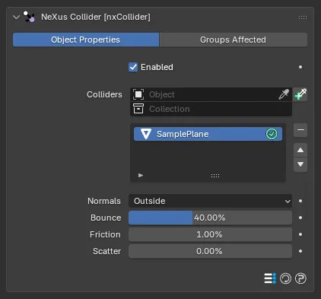The width and height of the screenshot is (321, 299).
Task: Open the Groups Affected tab
Action: [x=234, y=40]
